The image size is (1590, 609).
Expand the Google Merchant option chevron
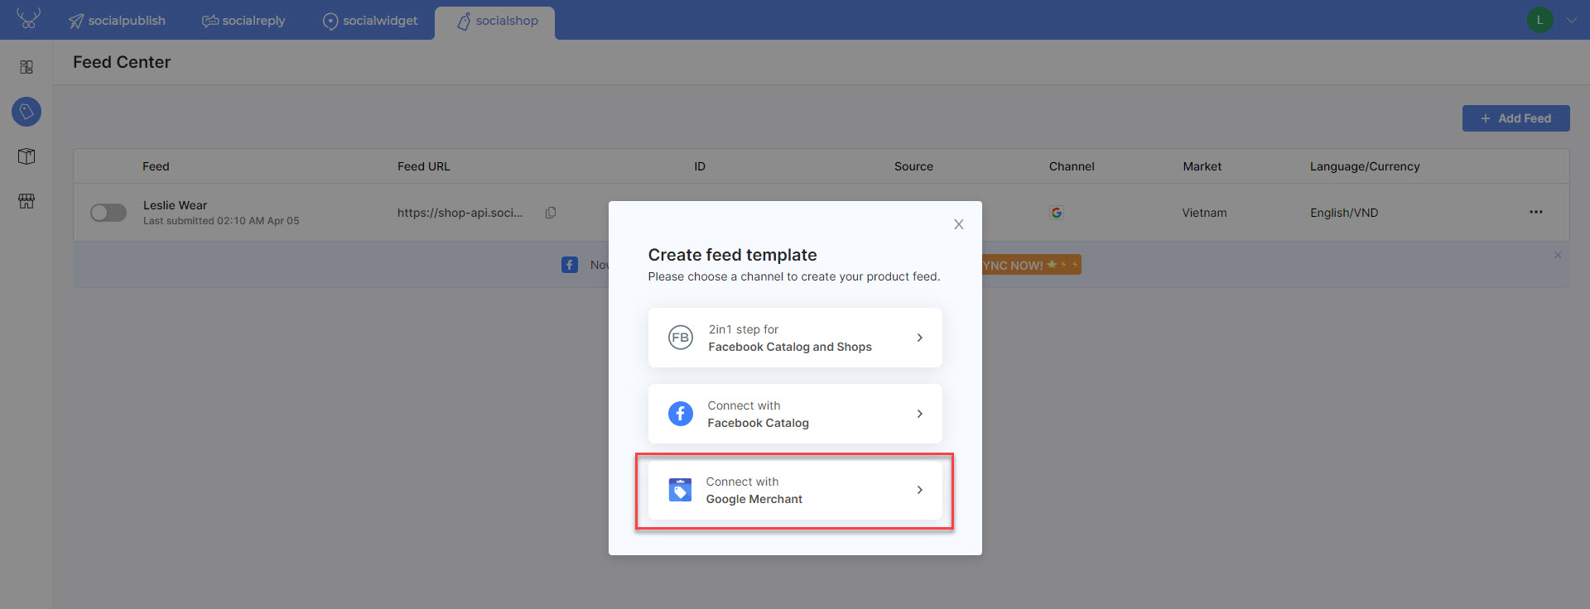point(919,490)
